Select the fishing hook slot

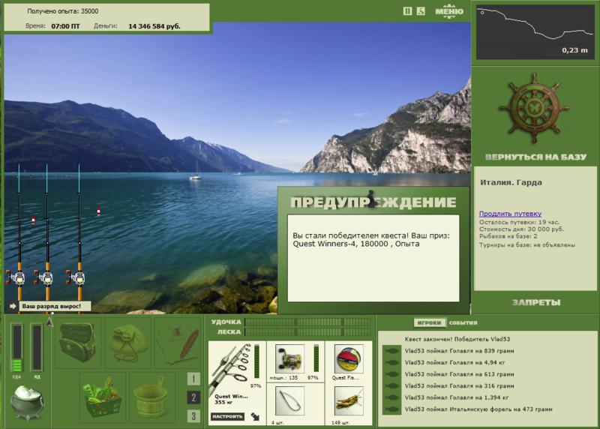(x=289, y=401)
